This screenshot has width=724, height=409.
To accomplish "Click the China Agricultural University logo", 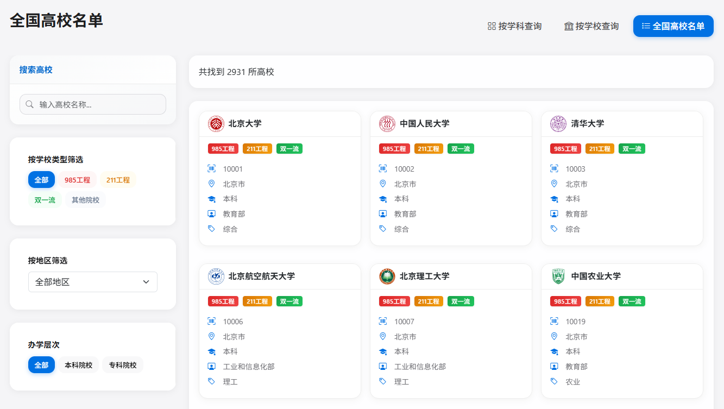I will coord(558,276).
